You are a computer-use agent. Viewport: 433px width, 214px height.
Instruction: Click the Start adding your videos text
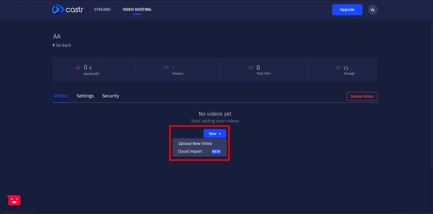[215, 121]
